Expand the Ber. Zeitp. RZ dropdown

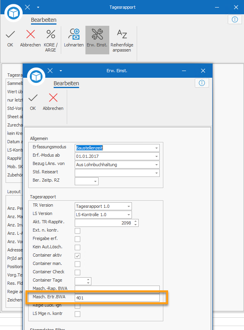click(x=95, y=181)
